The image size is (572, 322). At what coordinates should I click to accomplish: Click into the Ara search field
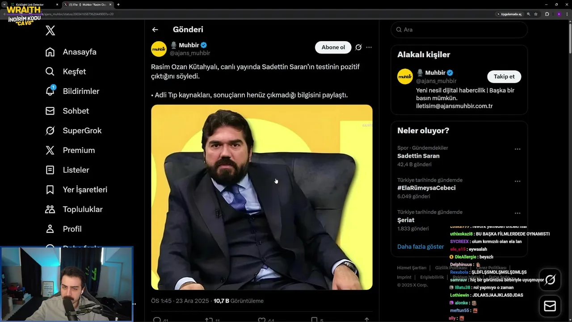click(x=459, y=30)
